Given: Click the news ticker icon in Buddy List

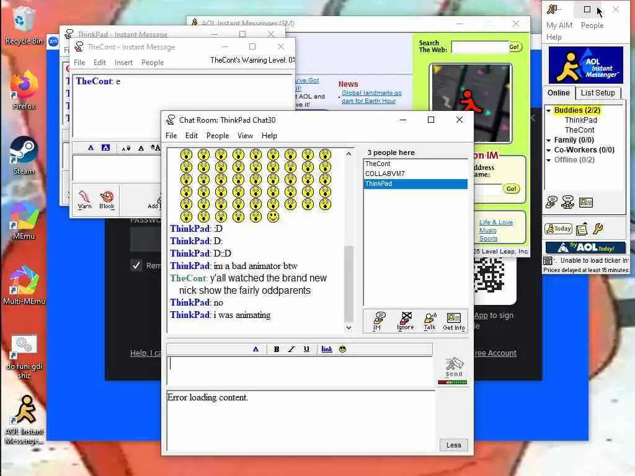Looking at the screenshot, I should pos(548,261).
